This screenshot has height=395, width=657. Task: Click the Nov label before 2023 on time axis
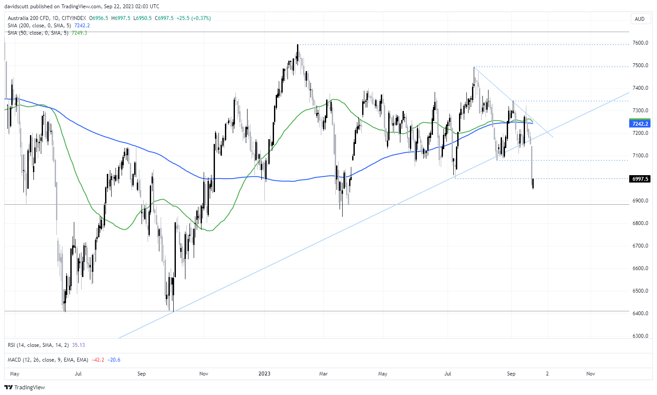(204, 374)
